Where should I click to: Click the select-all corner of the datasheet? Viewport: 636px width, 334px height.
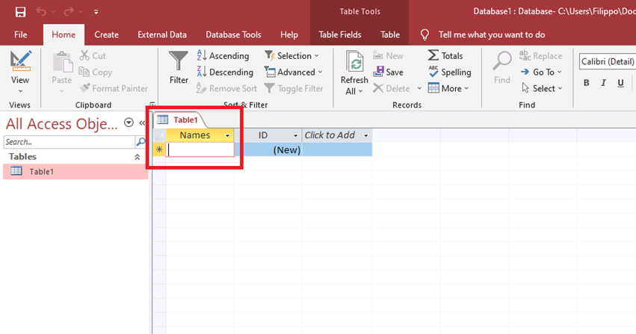tap(159, 135)
